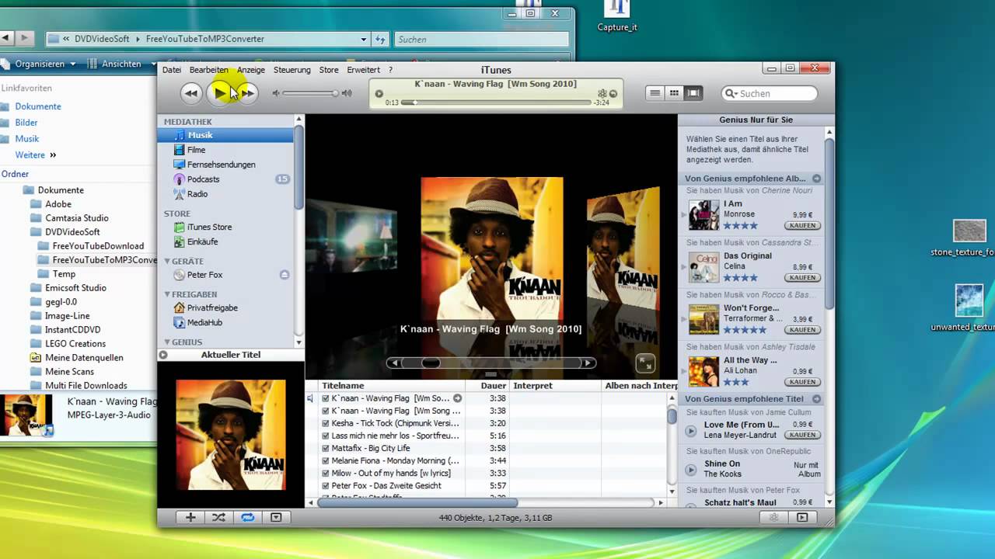995x559 pixels.
Task: Expand Von Genius empfohlene Alben arrow
Action: [x=816, y=179]
